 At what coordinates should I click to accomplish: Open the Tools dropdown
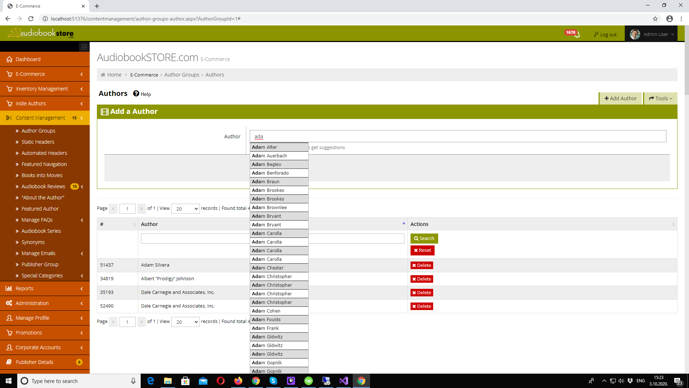pos(660,98)
